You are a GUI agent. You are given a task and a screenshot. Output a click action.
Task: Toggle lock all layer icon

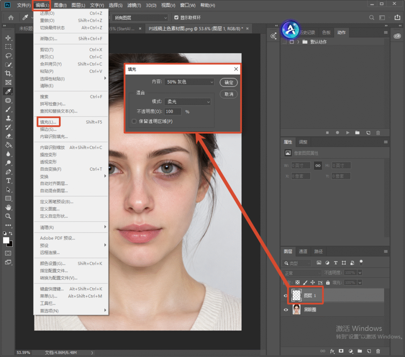(x=328, y=283)
